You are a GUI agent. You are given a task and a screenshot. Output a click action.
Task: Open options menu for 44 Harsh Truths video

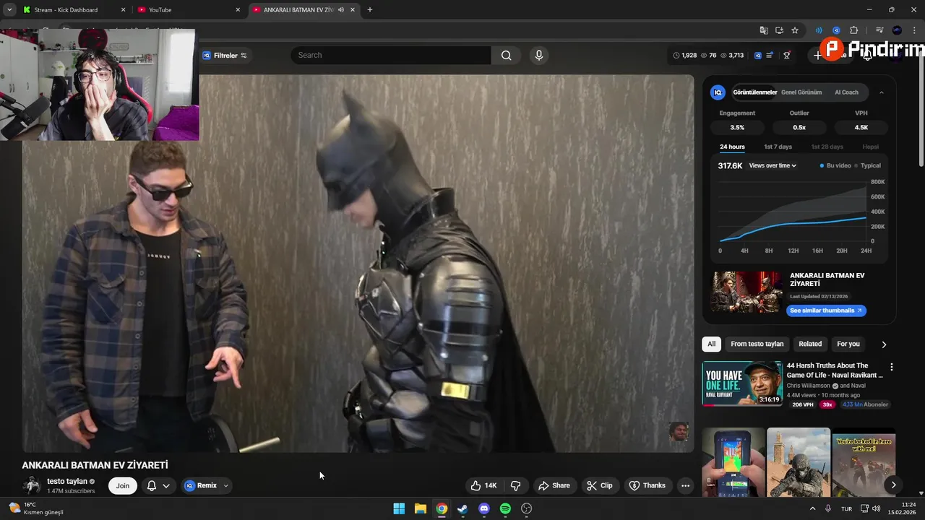(891, 367)
